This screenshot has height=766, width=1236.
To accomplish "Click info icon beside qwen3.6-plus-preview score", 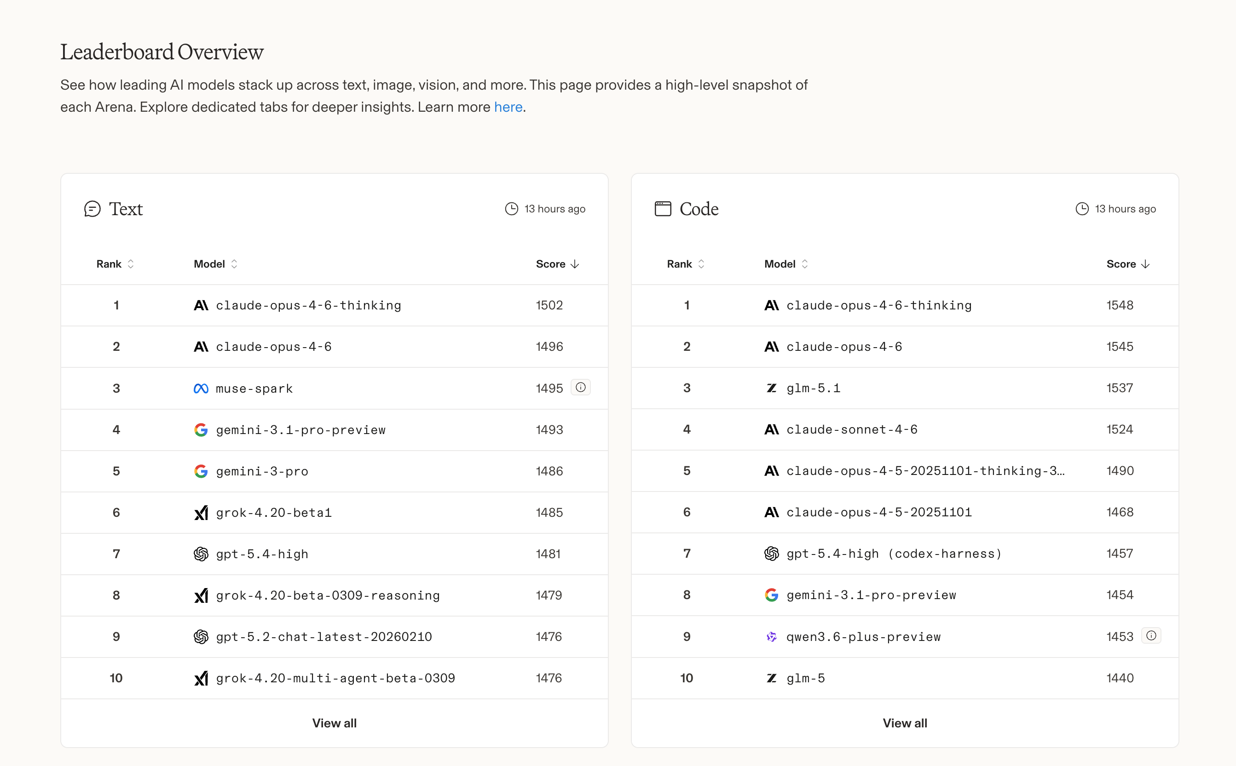I will tap(1151, 636).
